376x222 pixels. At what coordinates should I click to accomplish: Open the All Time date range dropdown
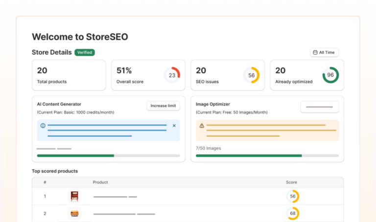[324, 52]
